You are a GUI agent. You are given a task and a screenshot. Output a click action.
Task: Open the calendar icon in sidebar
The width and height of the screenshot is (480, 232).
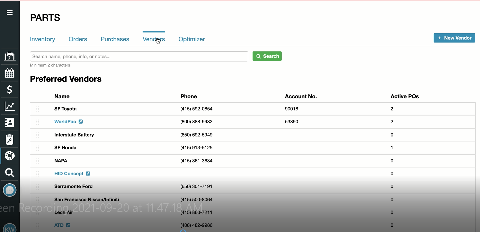click(10, 73)
